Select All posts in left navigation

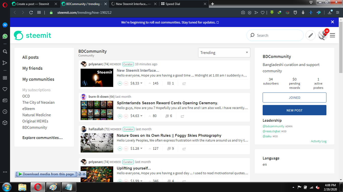(30, 57)
